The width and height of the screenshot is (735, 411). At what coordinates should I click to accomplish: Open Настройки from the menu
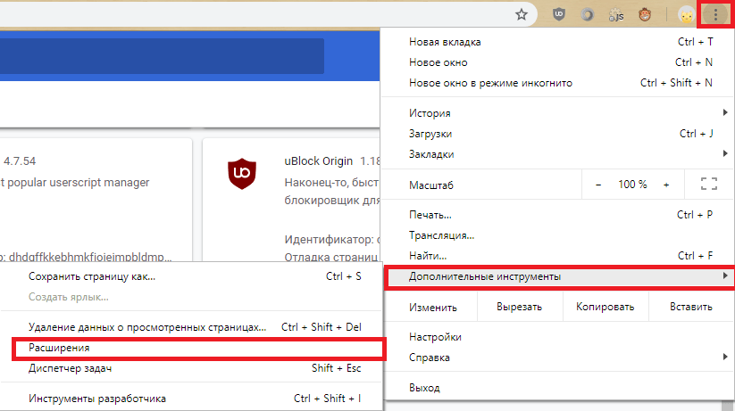[x=558, y=337]
